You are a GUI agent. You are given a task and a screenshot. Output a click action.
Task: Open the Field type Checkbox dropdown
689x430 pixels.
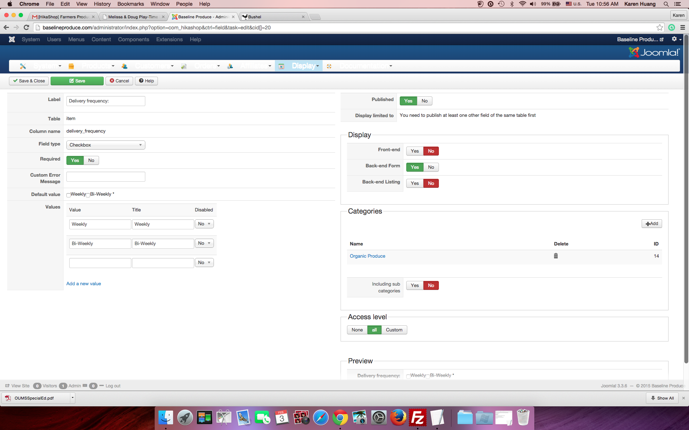coord(106,145)
